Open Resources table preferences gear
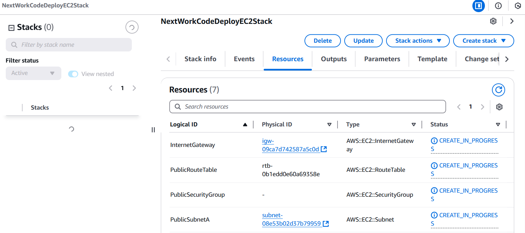The width and height of the screenshot is (525, 233). pyautogui.click(x=499, y=107)
